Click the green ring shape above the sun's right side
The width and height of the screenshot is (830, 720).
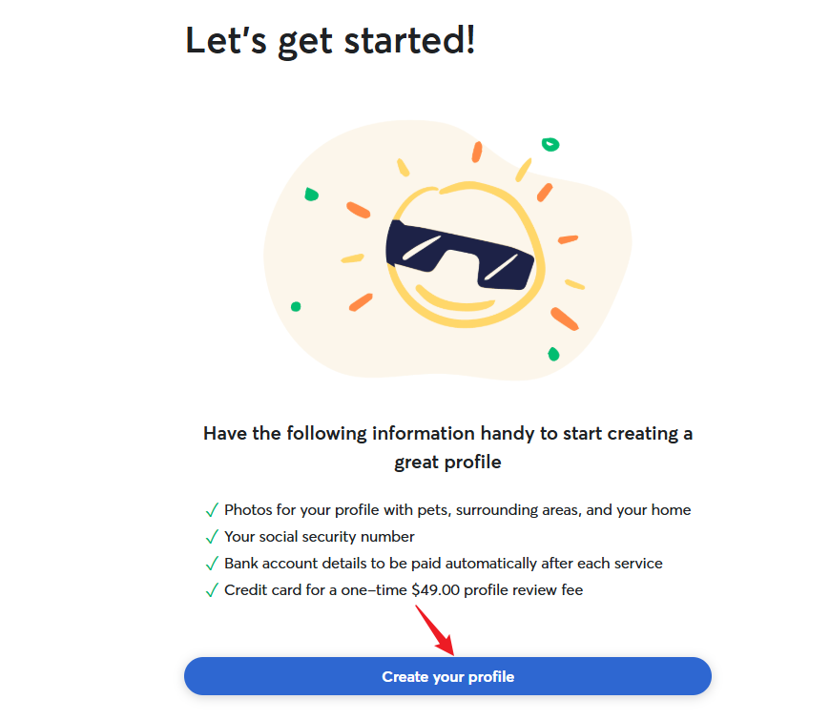click(x=550, y=145)
